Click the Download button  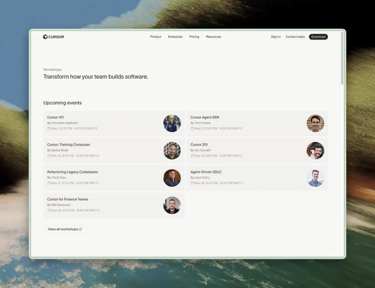[x=318, y=37]
